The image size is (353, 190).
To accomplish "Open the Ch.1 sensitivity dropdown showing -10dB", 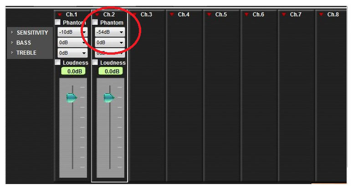I will pos(72,32).
